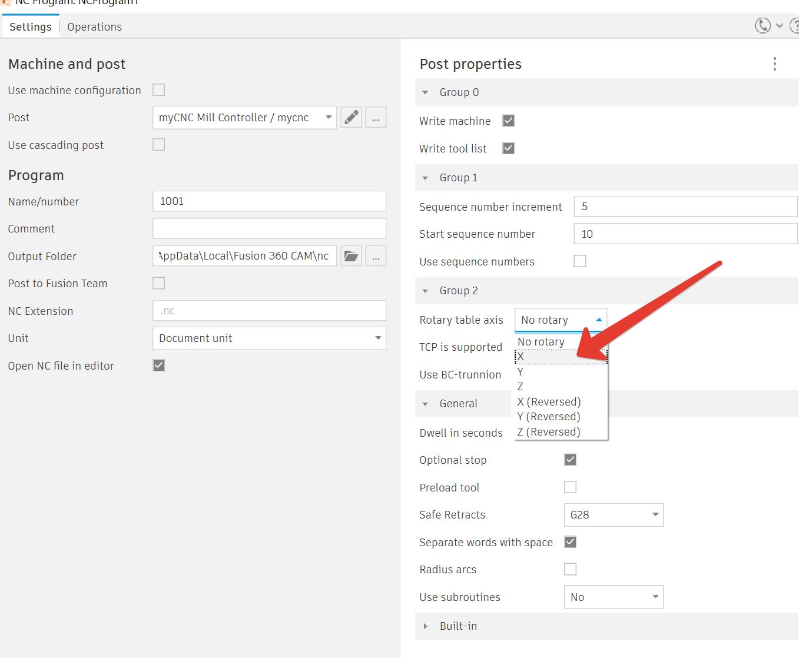This screenshot has height=658, width=799.
Task: Click the Name/number input field
Action: [269, 201]
